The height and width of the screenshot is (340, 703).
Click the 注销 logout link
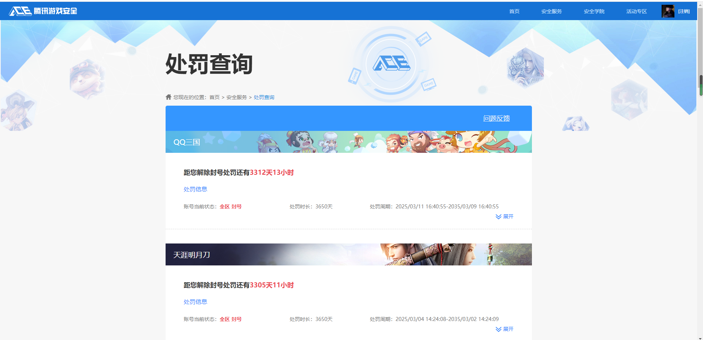click(x=684, y=11)
